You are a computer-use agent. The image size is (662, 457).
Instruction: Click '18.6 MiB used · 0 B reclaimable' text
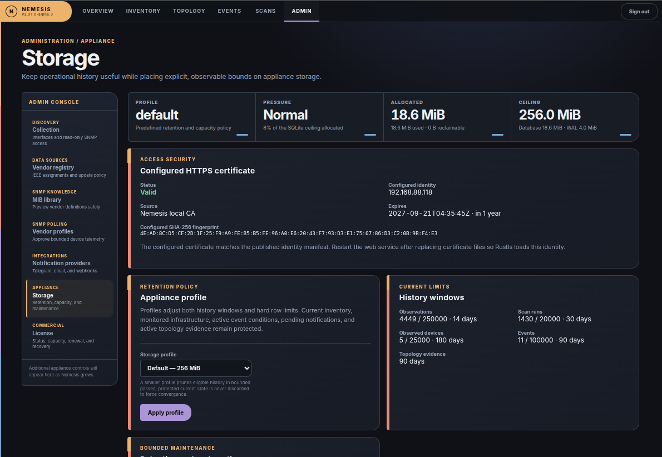[x=427, y=128]
